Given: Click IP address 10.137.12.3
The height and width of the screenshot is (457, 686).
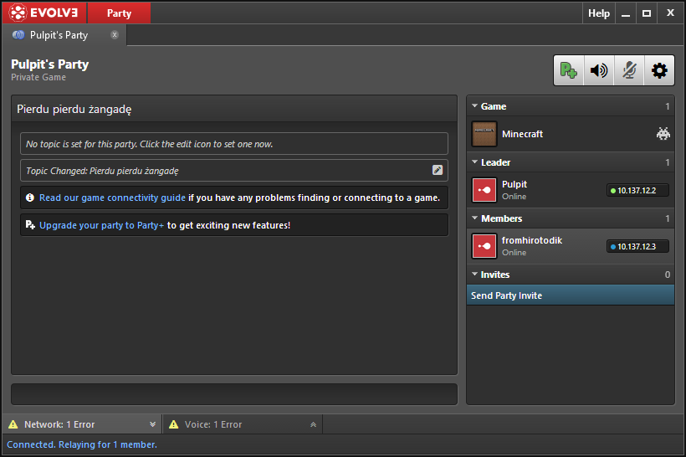Looking at the screenshot, I should (637, 246).
